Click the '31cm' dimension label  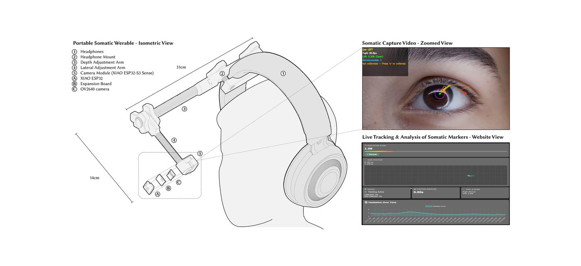click(181, 67)
